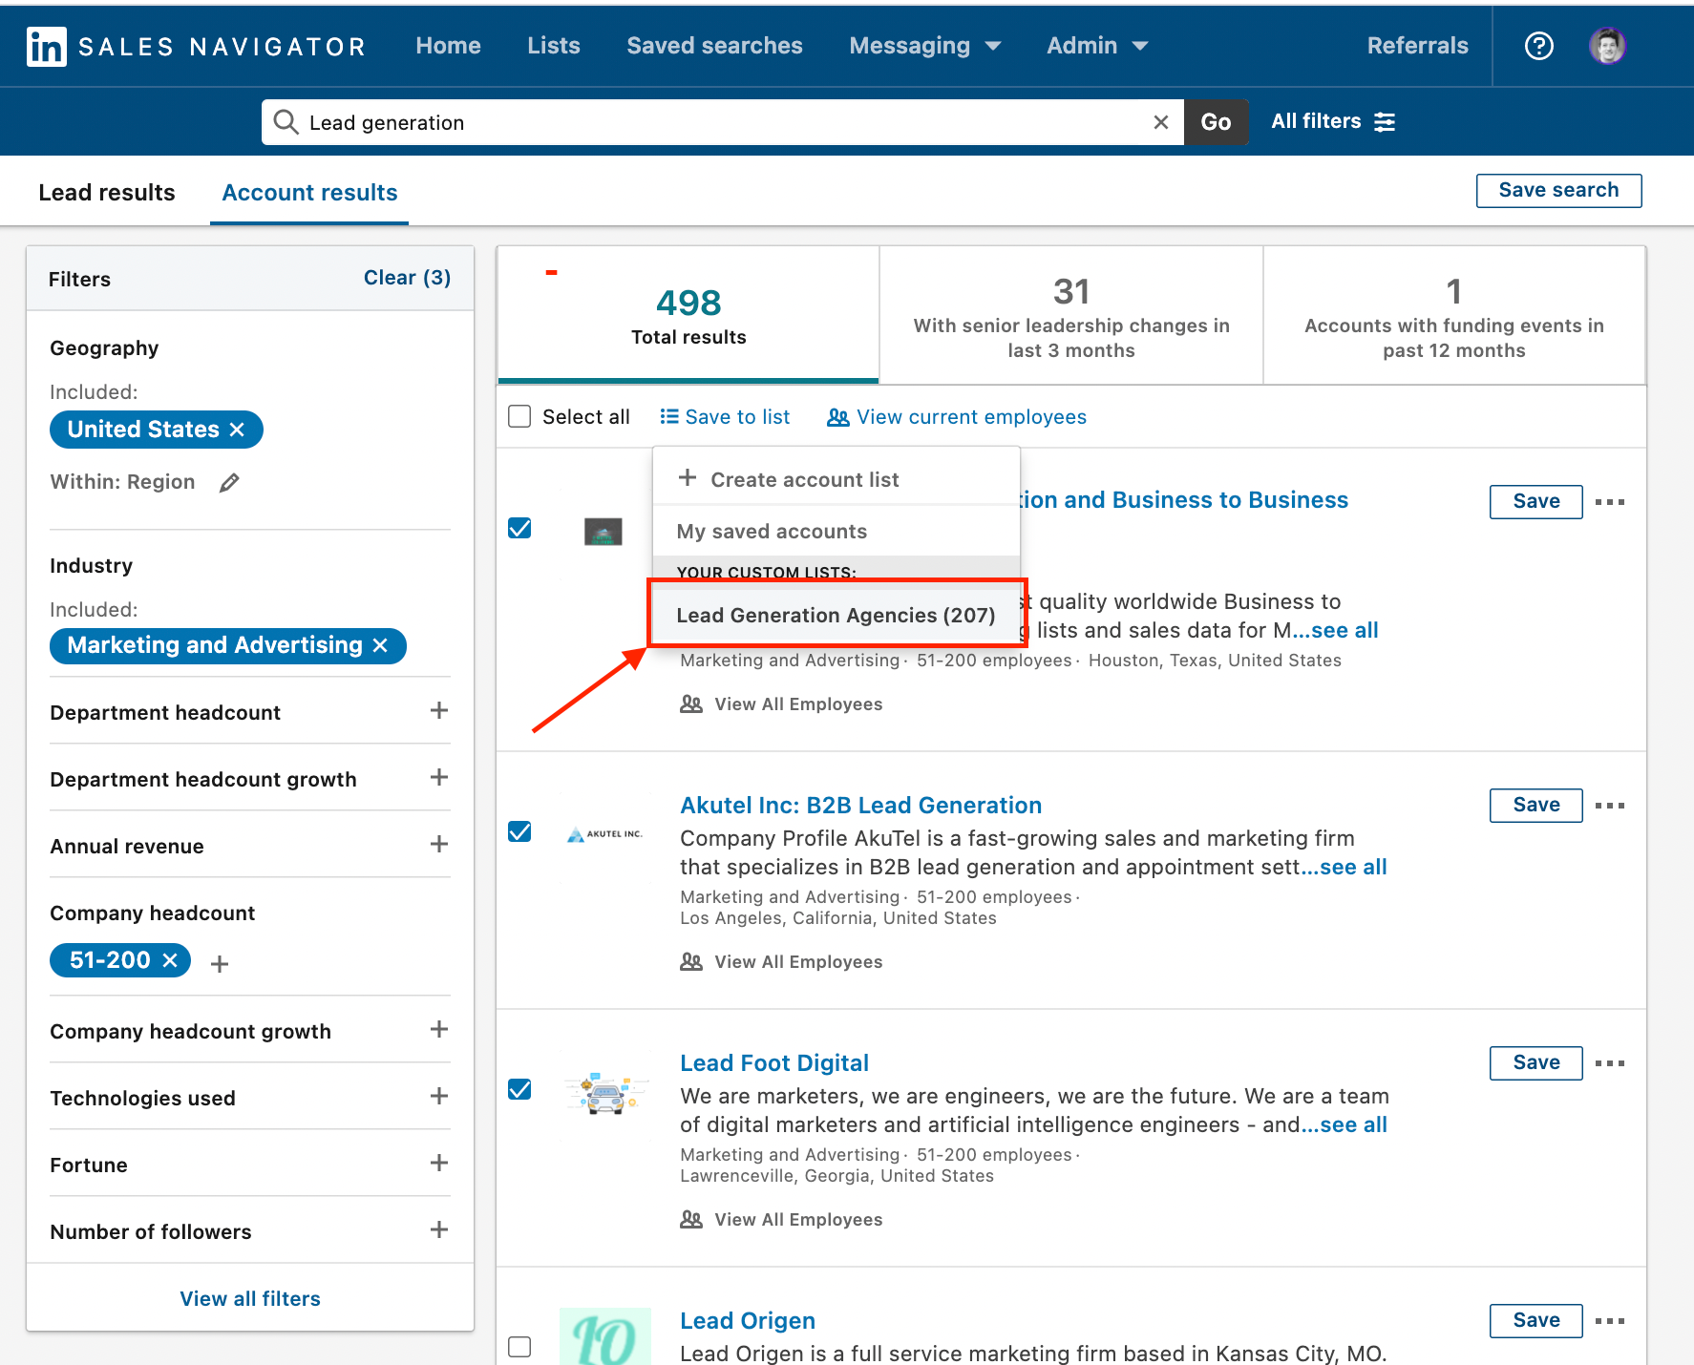This screenshot has height=1365, width=1694.
Task: Click the Akutel Inc company logo
Action: point(604,834)
